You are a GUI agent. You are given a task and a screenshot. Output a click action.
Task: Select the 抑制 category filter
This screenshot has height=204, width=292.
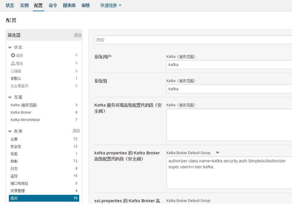click(x=44, y=161)
